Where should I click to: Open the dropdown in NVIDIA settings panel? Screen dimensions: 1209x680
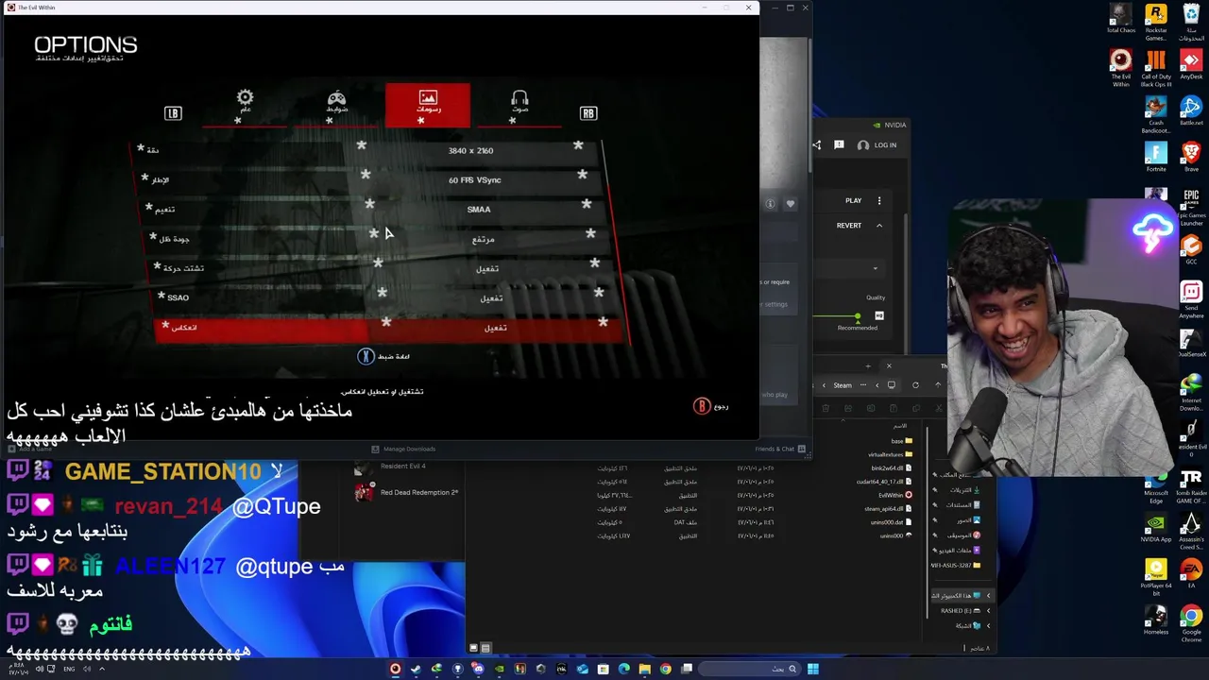[x=875, y=268]
